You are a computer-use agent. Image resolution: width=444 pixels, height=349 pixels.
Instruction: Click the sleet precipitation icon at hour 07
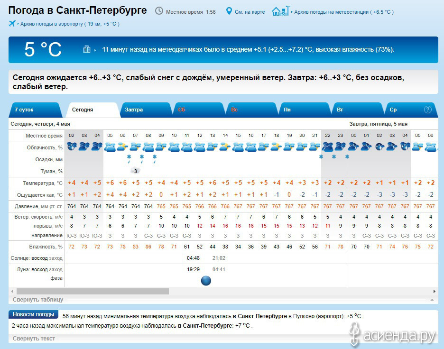129,159
